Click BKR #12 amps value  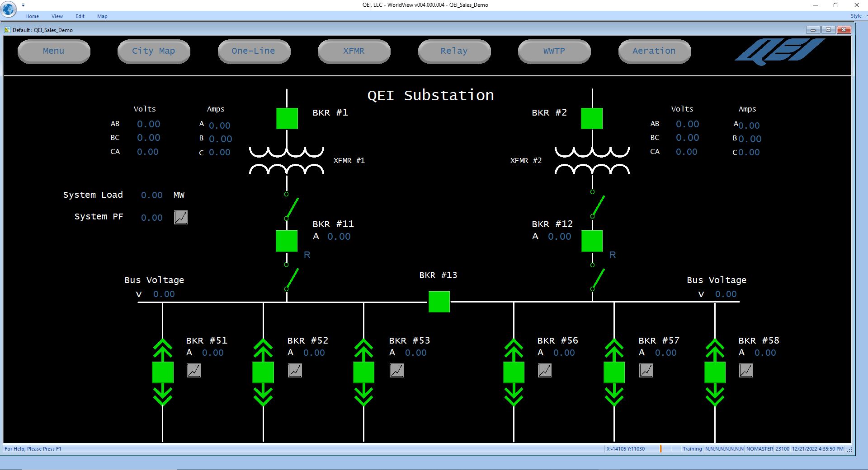(559, 237)
